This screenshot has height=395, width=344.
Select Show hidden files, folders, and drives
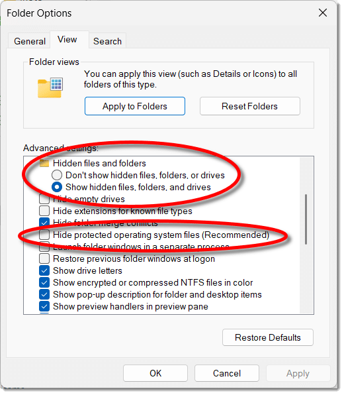click(x=57, y=187)
